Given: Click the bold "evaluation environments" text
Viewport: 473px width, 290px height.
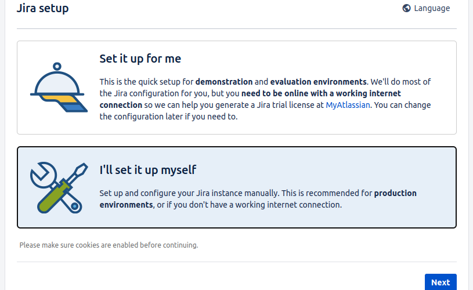Looking at the screenshot, I should click(x=318, y=82).
